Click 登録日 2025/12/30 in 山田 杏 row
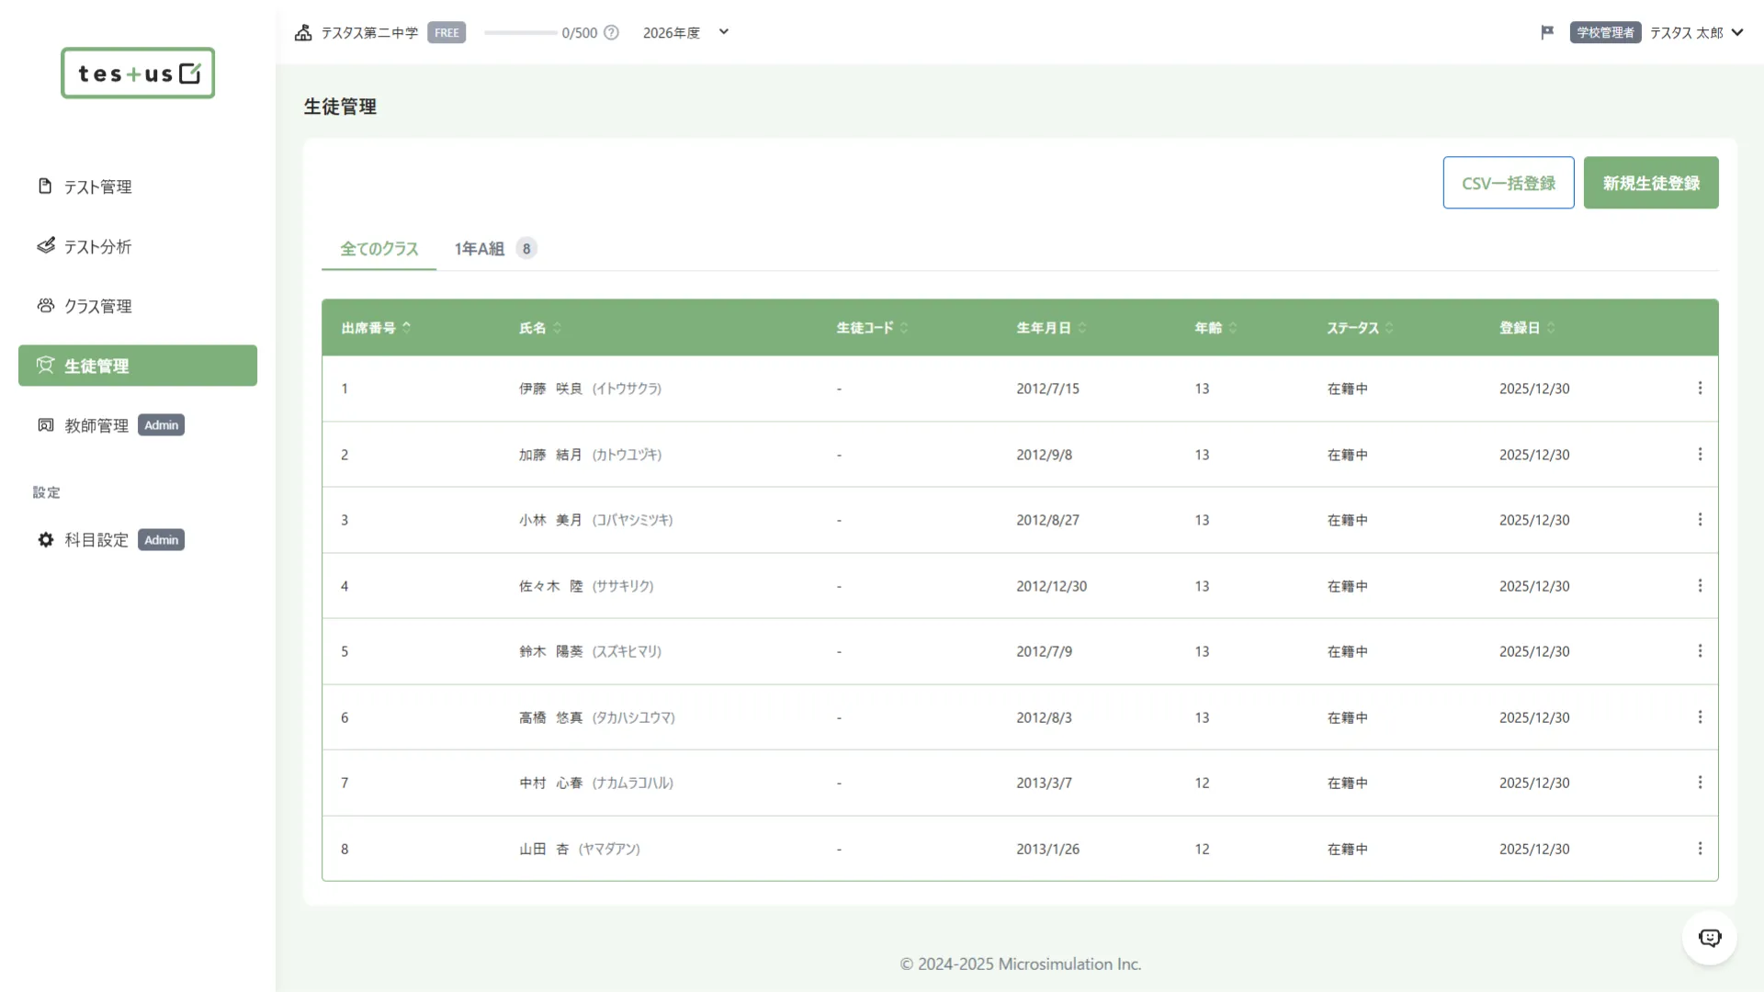This screenshot has height=992, width=1764. [x=1534, y=849]
